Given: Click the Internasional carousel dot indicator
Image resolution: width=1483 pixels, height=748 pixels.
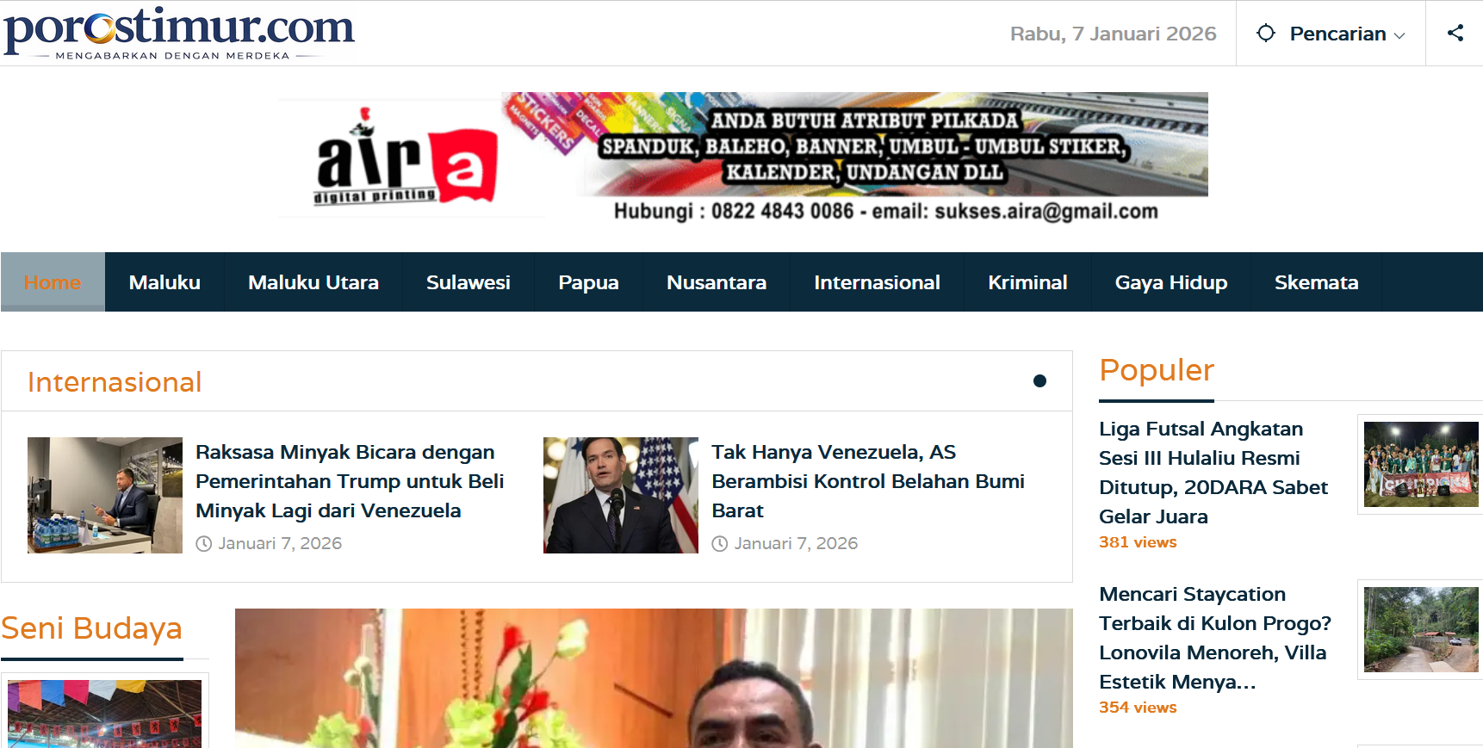Looking at the screenshot, I should (1039, 381).
